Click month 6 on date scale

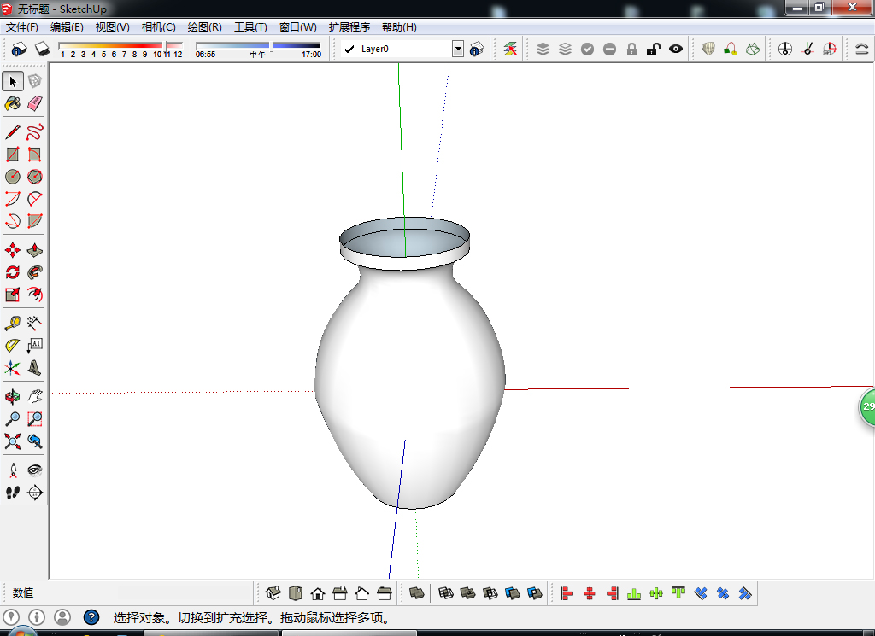[114, 54]
